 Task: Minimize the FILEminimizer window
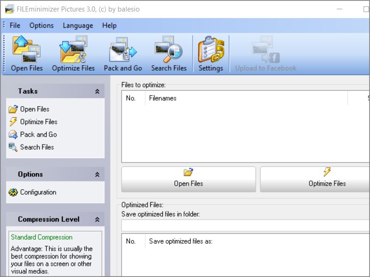[x=339, y=9]
